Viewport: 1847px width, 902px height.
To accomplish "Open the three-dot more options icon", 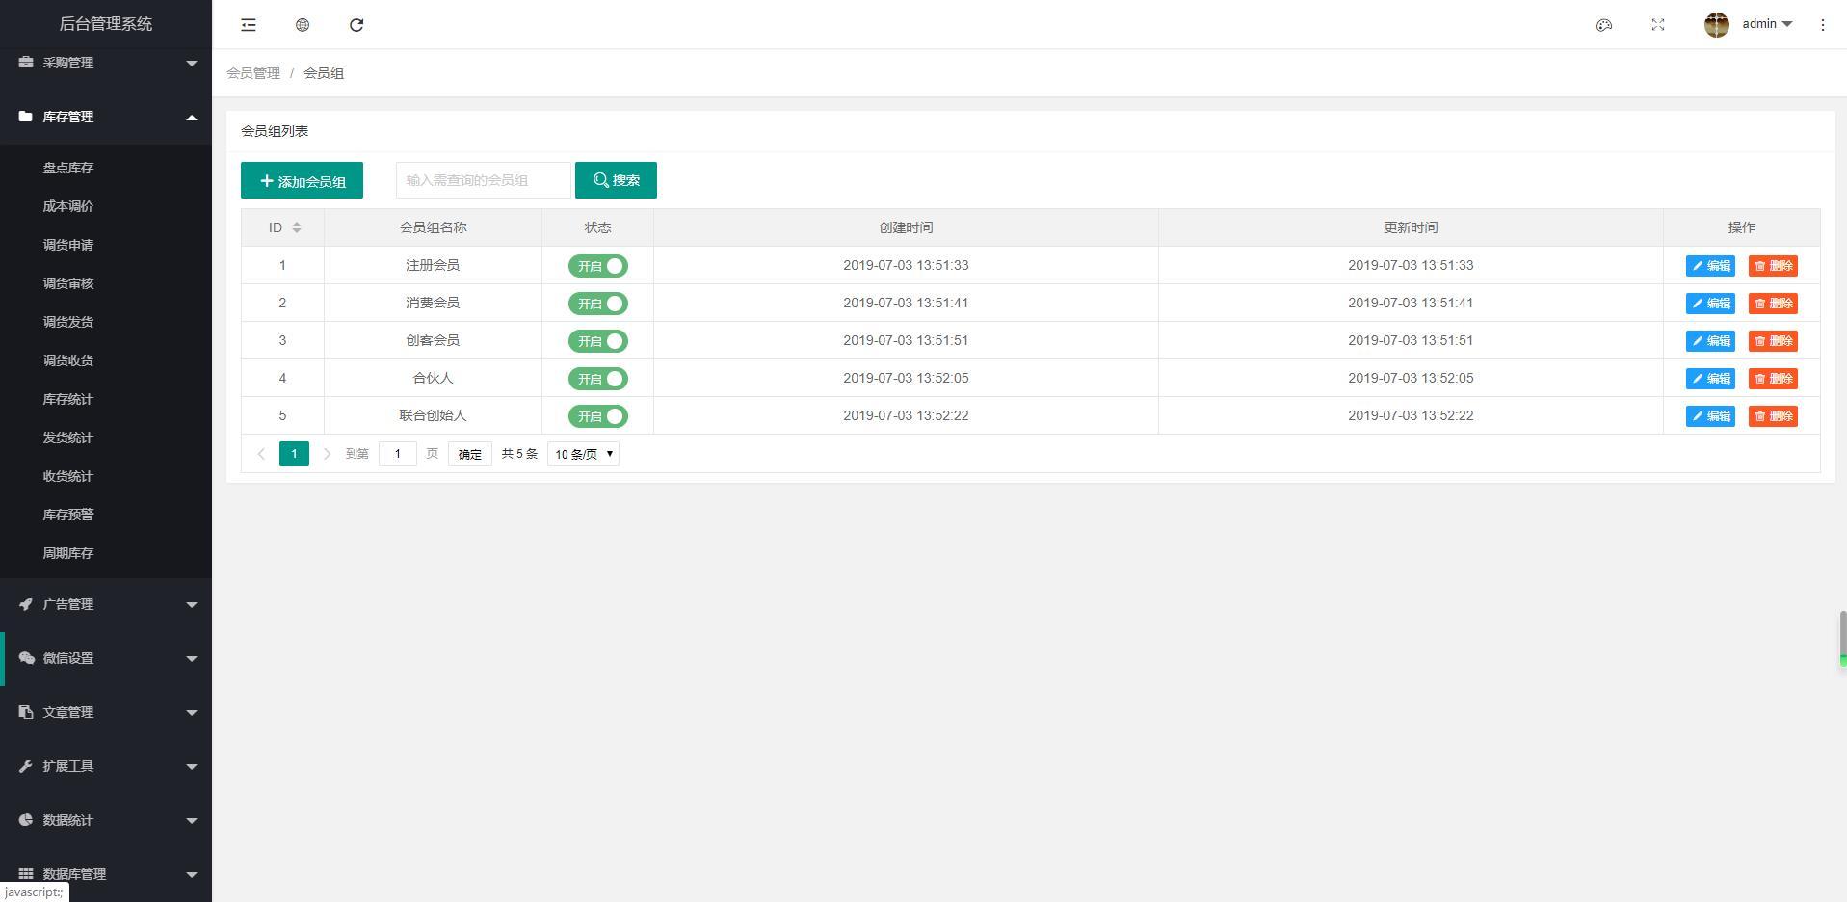I will pyautogui.click(x=1823, y=25).
